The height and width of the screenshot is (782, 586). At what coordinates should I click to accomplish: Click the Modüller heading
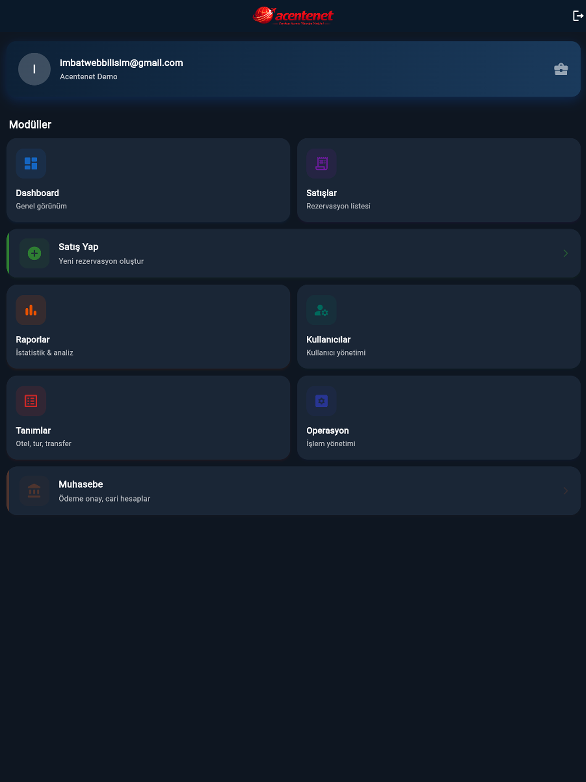tap(30, 124)
